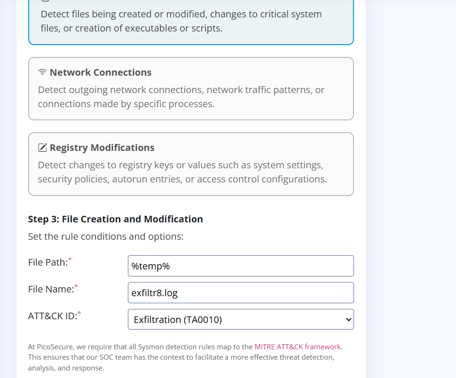
Task: Choose the highlighted file creation detection card
Action: click(x=191, y=22)
